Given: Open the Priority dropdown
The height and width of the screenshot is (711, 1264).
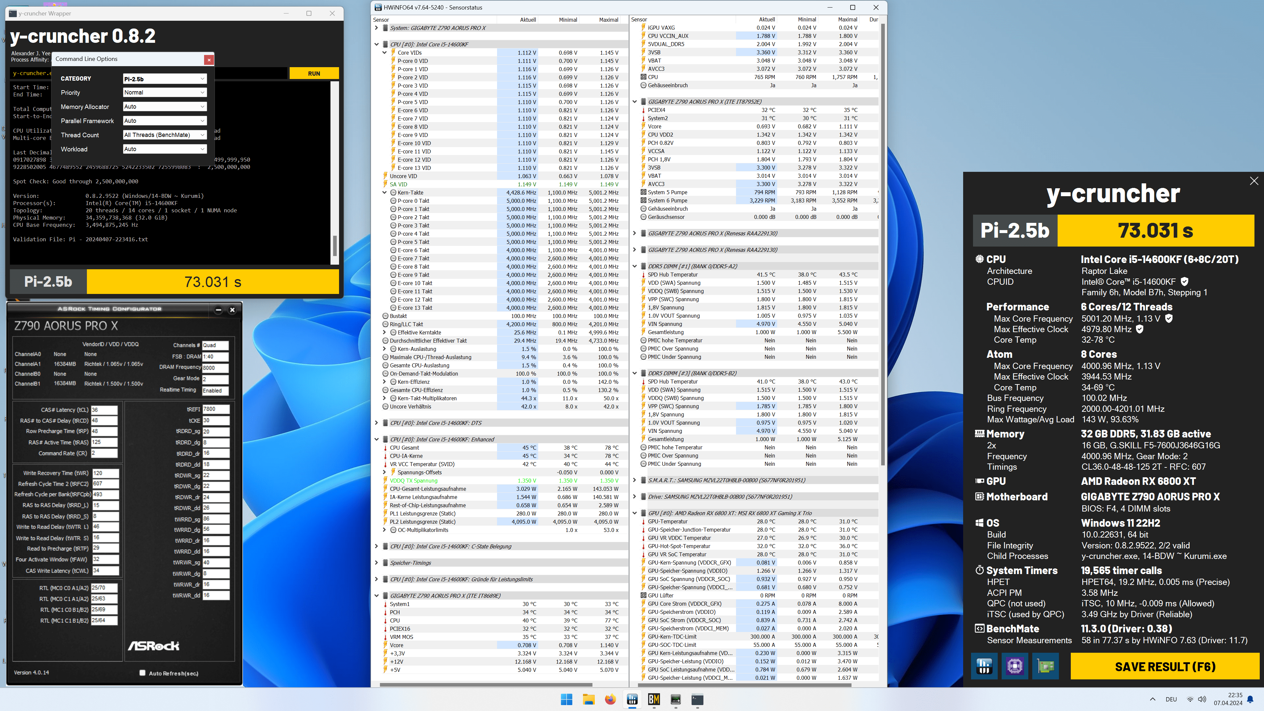Looking at the screenshot, I should click(x=164, y=92).
